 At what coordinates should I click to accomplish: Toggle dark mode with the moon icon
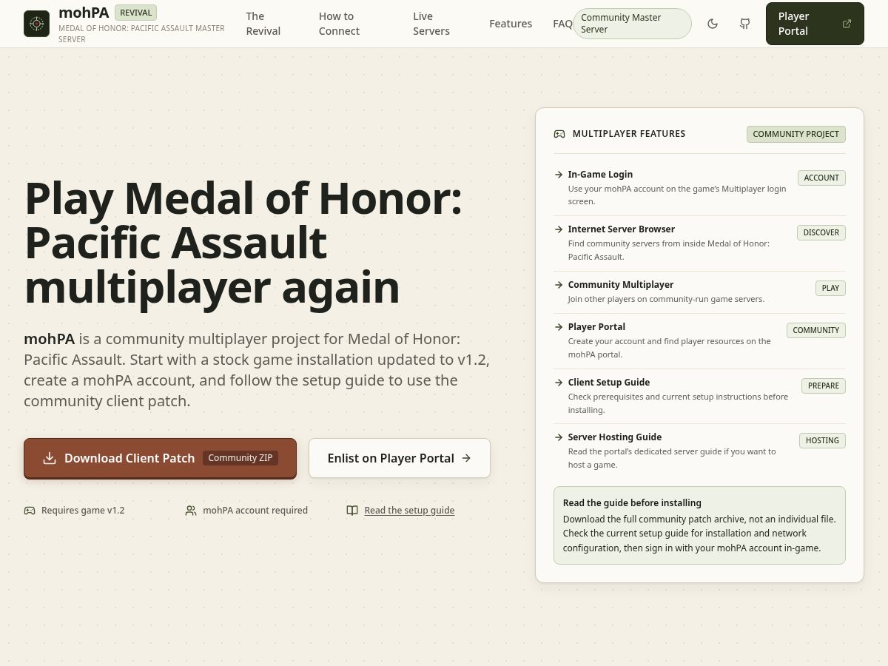point(713,24)
